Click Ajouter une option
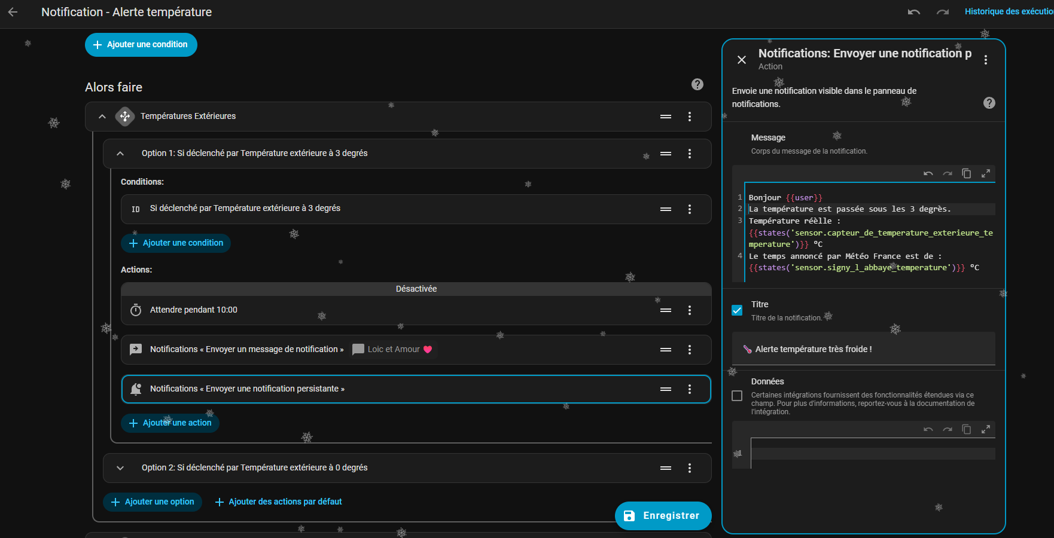The width and height of the screenshot is (1054, 538). click(x=153, y=502)
